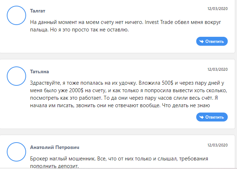
Task: Open author name Татьяна
Action: click(39, 71)
